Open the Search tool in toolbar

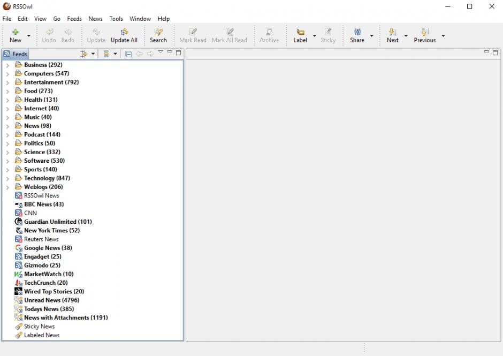tap(158, 36)
